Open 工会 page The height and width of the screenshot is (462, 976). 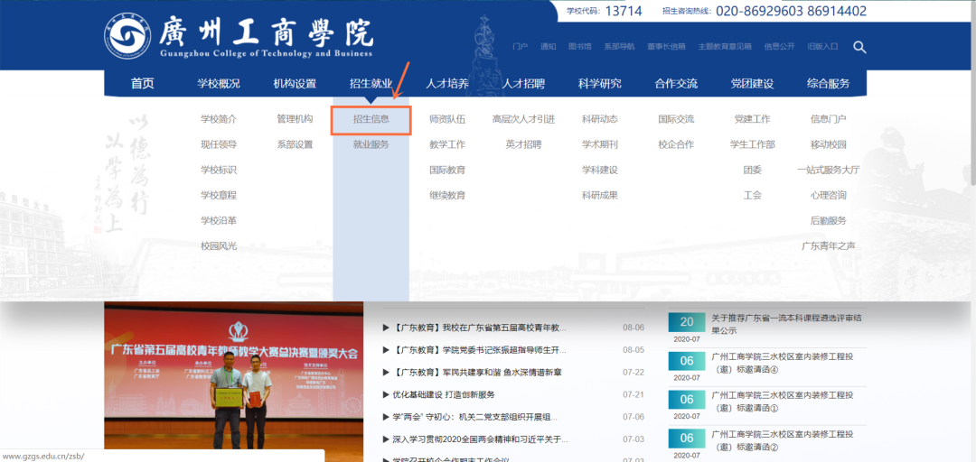[752, 195]
